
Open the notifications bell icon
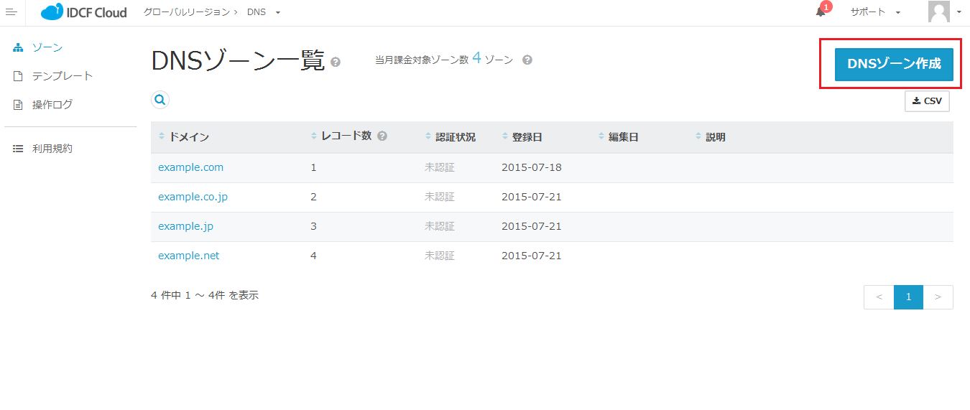point(821,12)
